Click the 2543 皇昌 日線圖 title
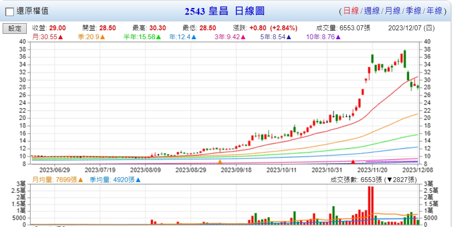452x227 pixels. coord(224,11)
